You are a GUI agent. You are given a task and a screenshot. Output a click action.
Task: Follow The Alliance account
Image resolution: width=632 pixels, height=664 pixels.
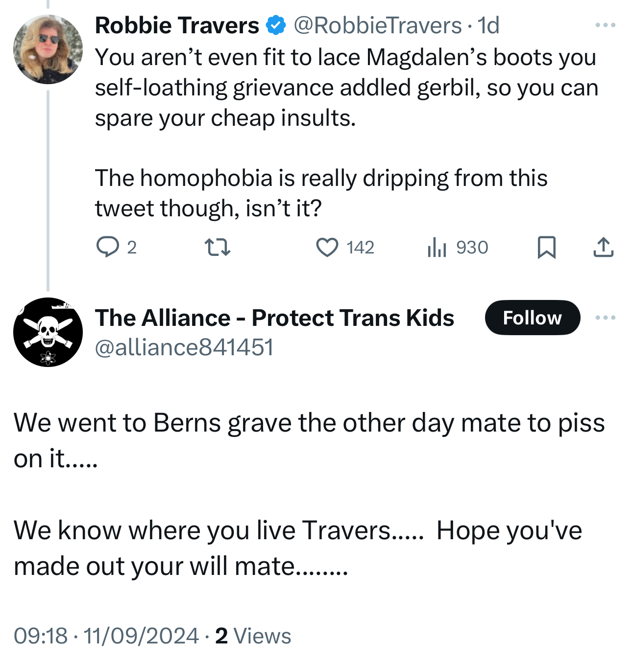point(532,318)
